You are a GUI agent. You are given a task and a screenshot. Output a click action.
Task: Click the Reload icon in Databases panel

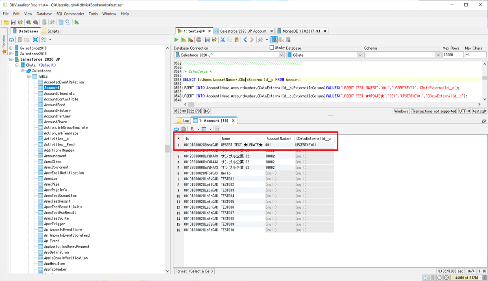[11, 40]
